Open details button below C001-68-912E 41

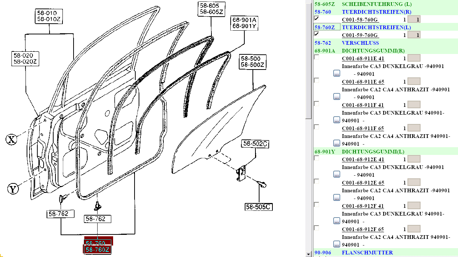tap(336, 174)
